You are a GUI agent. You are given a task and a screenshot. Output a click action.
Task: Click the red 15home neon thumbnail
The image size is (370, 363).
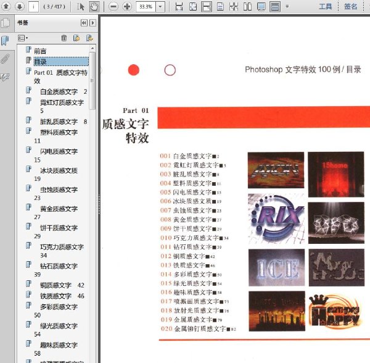(336, 174)
